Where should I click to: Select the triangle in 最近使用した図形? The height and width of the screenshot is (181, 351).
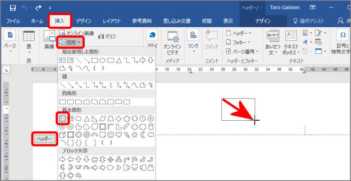coord(119,60)
